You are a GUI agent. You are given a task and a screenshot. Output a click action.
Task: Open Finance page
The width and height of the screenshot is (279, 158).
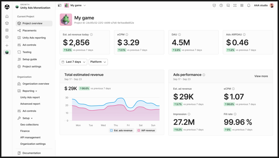click(25, 131)
